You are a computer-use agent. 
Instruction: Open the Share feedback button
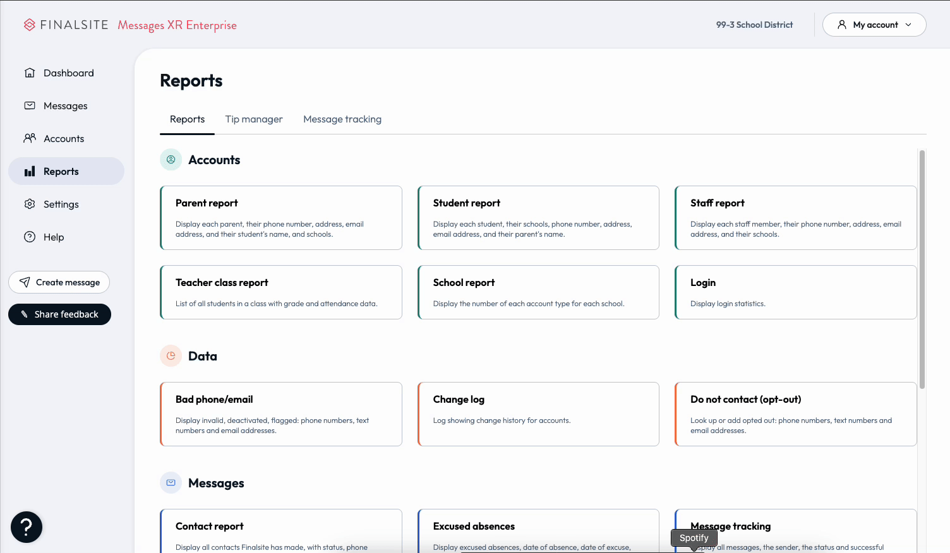coord(59,314)
